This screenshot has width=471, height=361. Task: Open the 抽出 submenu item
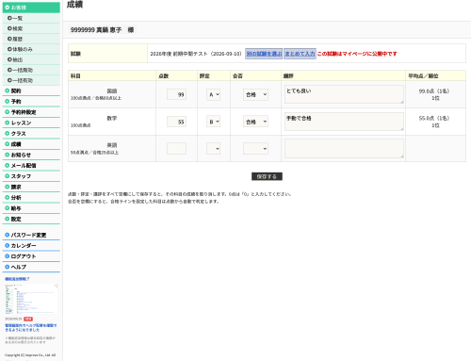click(31, 59)
